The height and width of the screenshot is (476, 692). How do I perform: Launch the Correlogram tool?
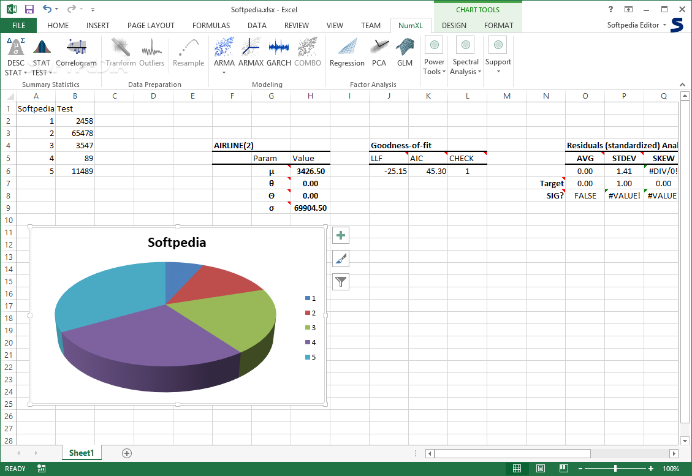(77, 53)
